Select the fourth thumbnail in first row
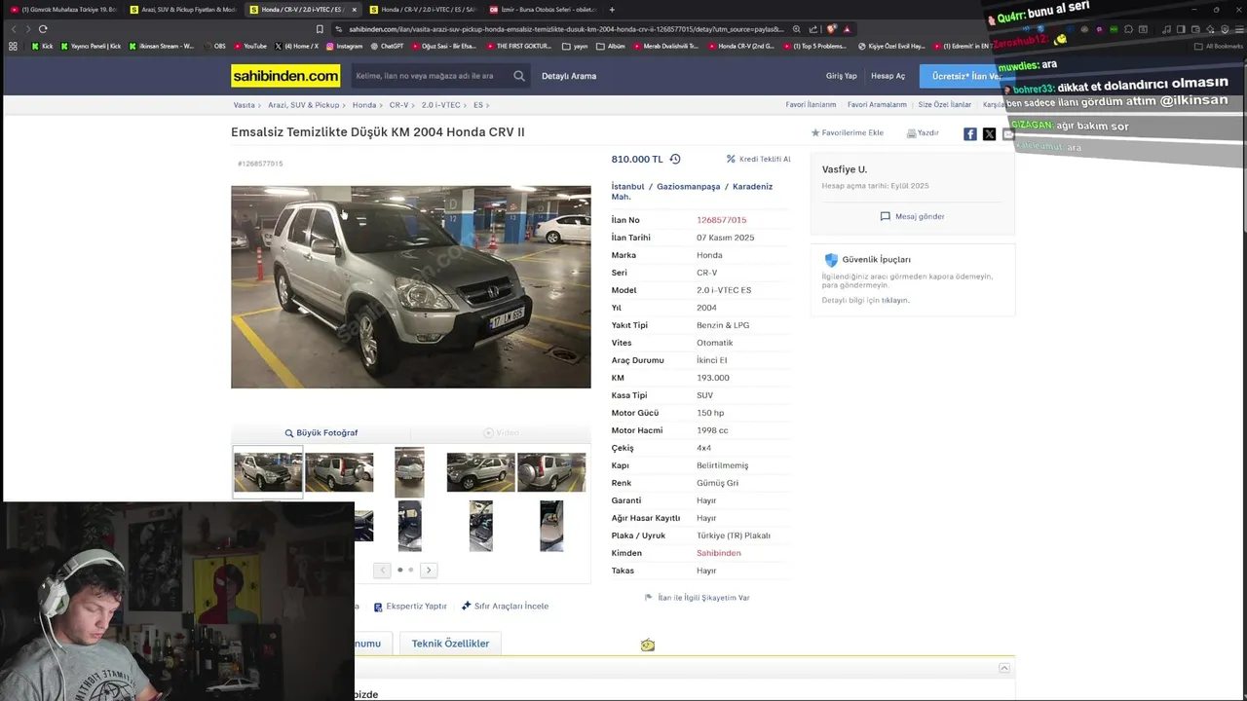Viewport: 1247px width, 701px height. click(x=480, y=472)
